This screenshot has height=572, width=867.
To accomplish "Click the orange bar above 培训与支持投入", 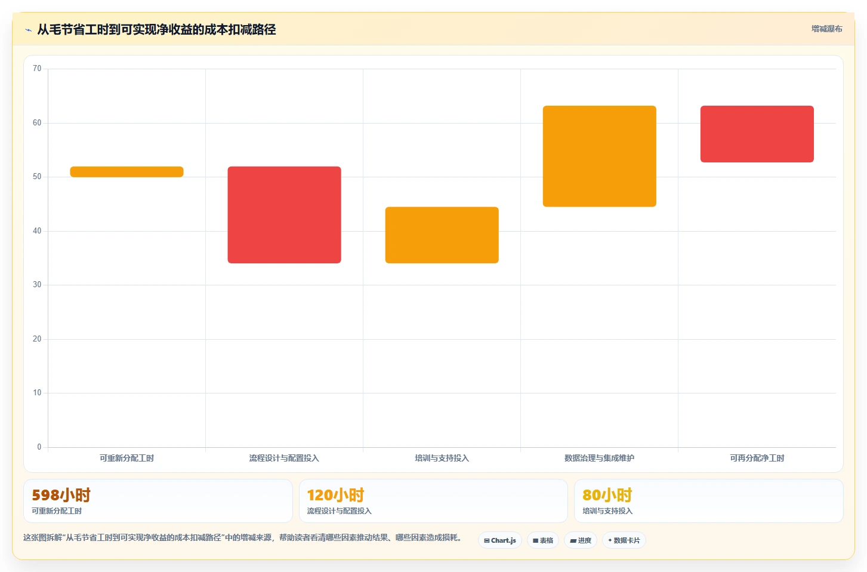I will tap(442, 235).
